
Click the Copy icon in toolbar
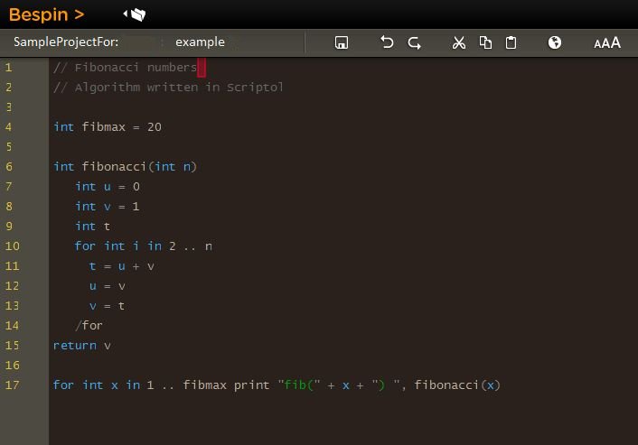(x=485, y=42)
